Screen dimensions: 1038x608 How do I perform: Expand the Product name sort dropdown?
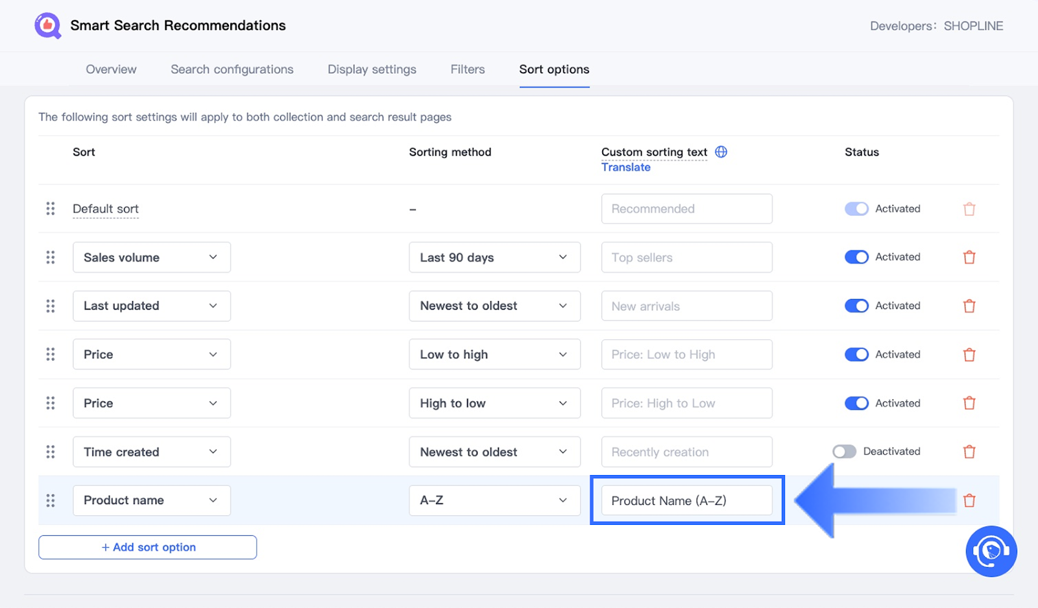(151, 500)
